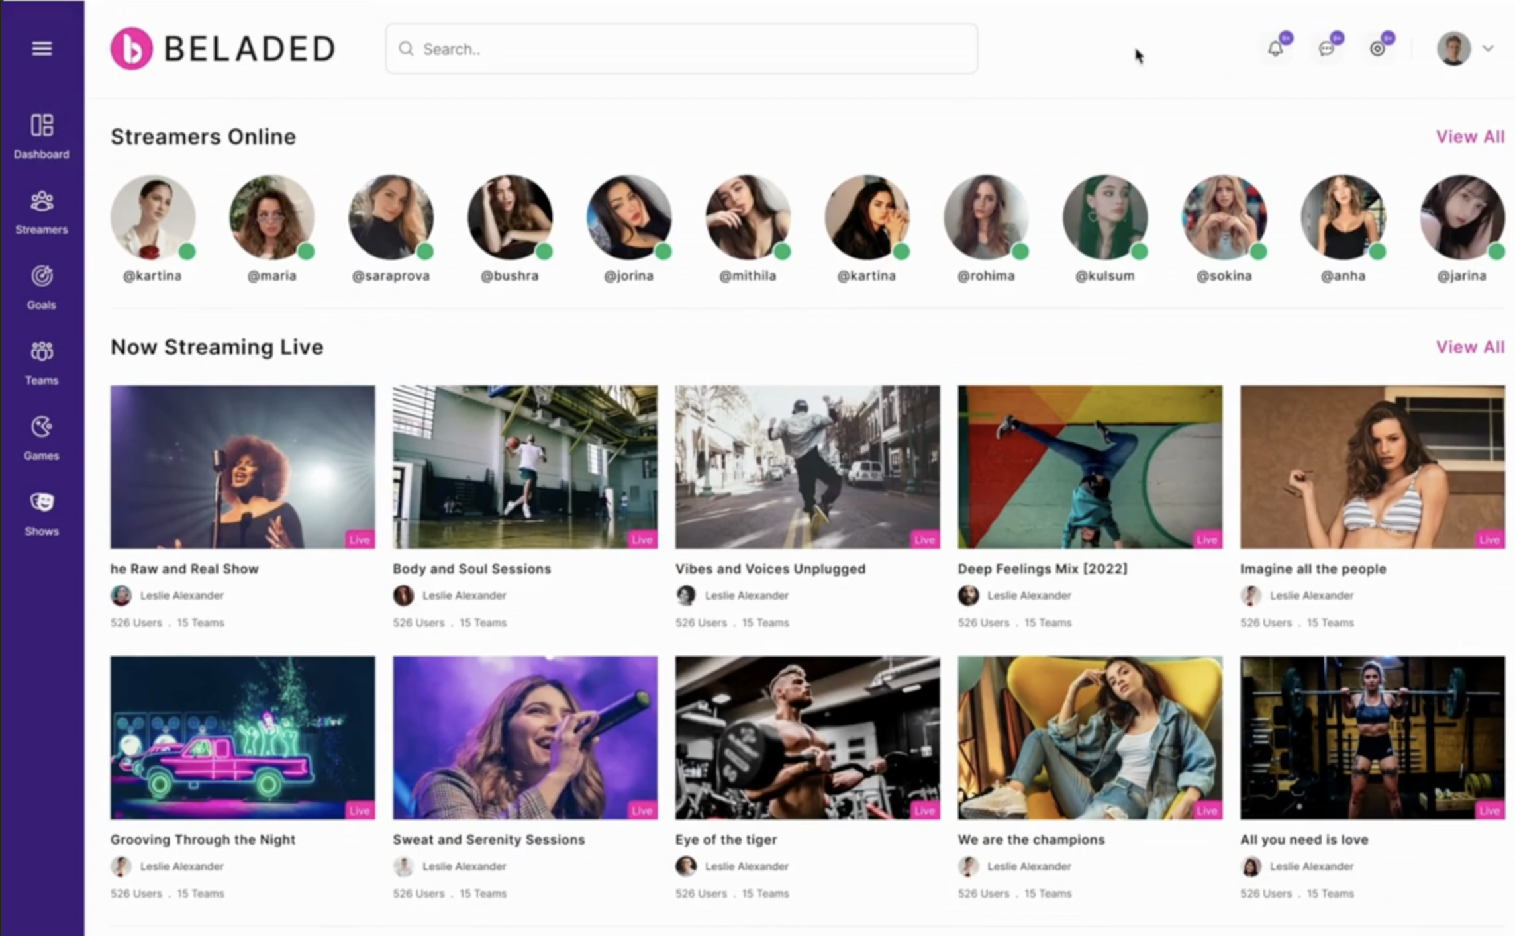This screenshot has width=1515, height=936.
Task: View all Now Streaming Live
Action: (1469, 347)
